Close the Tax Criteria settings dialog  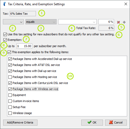[x=126, y=4]
